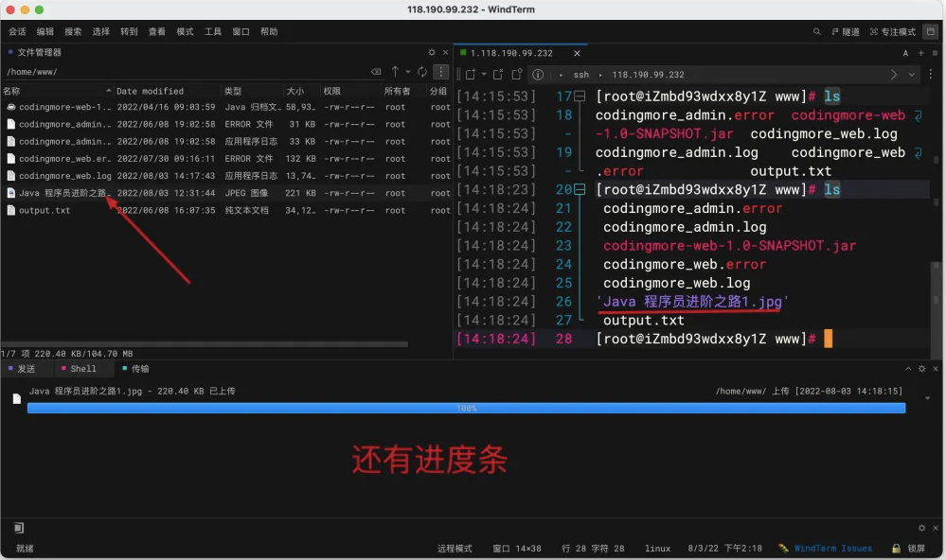Open the vertical-dots options menu in file manager

pyautogui.click(x=440, y=72)
